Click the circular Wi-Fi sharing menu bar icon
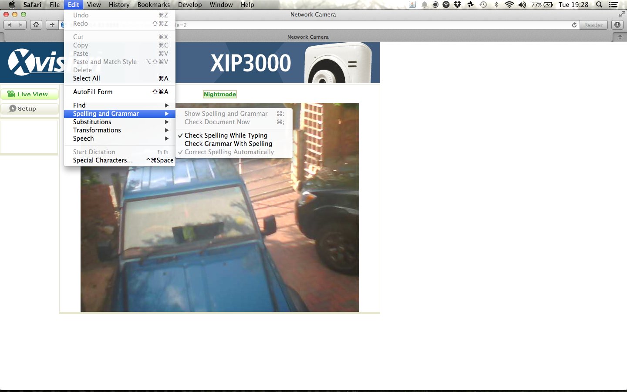This screenshot has height=392, width=627. pyautogui.click(x=446, y=5)
